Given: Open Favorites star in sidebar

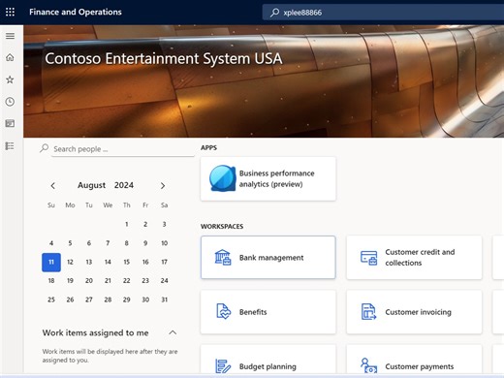Looking at the screenshot, I should click(10, 79).
